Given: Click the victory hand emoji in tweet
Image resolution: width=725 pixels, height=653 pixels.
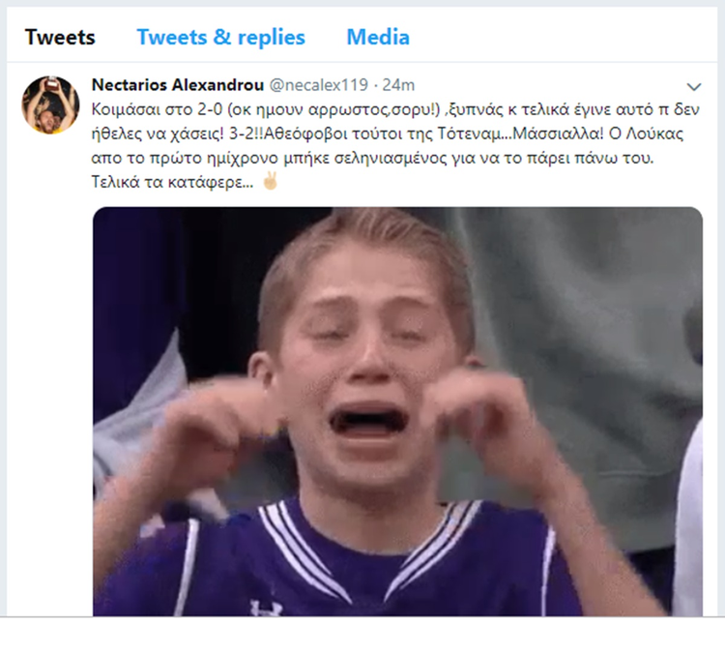Looking at the screenshot, I should pos(270,181).
